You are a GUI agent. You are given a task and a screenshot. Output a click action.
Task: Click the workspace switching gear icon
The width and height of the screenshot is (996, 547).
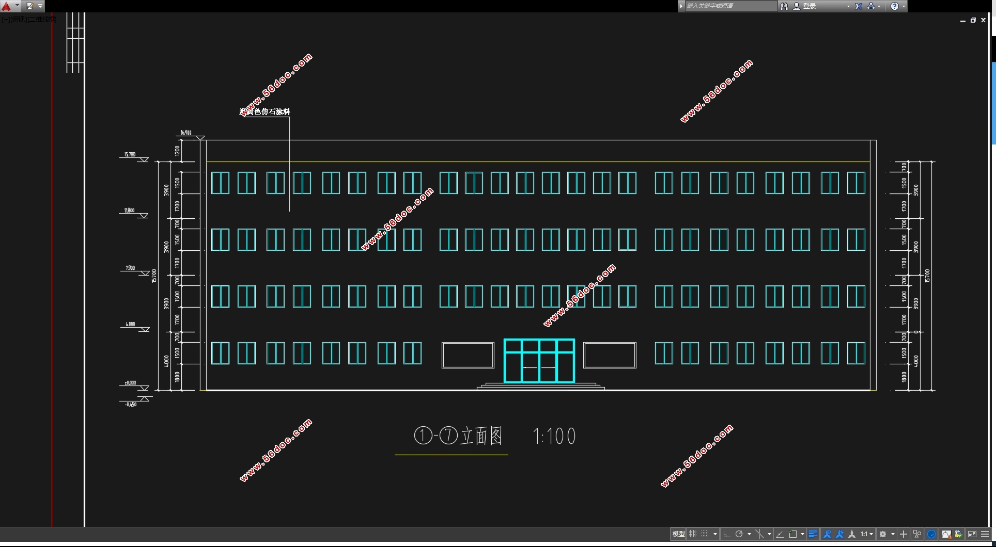883,534
